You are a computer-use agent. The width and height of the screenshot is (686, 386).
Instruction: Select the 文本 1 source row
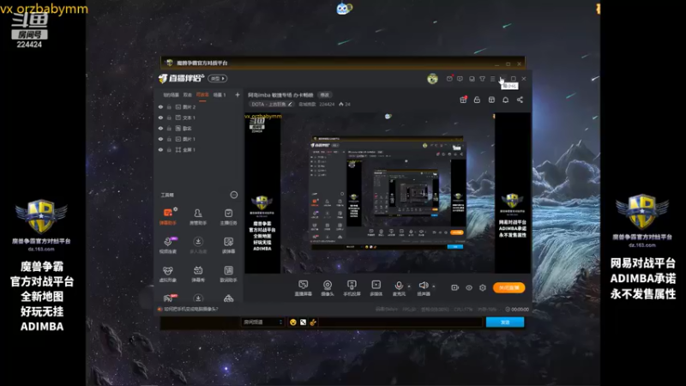pos(199,118)
